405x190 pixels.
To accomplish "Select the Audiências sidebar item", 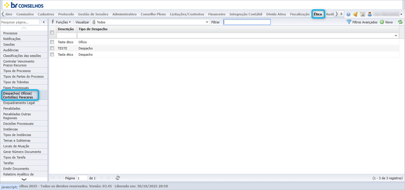I will [24, 50].
